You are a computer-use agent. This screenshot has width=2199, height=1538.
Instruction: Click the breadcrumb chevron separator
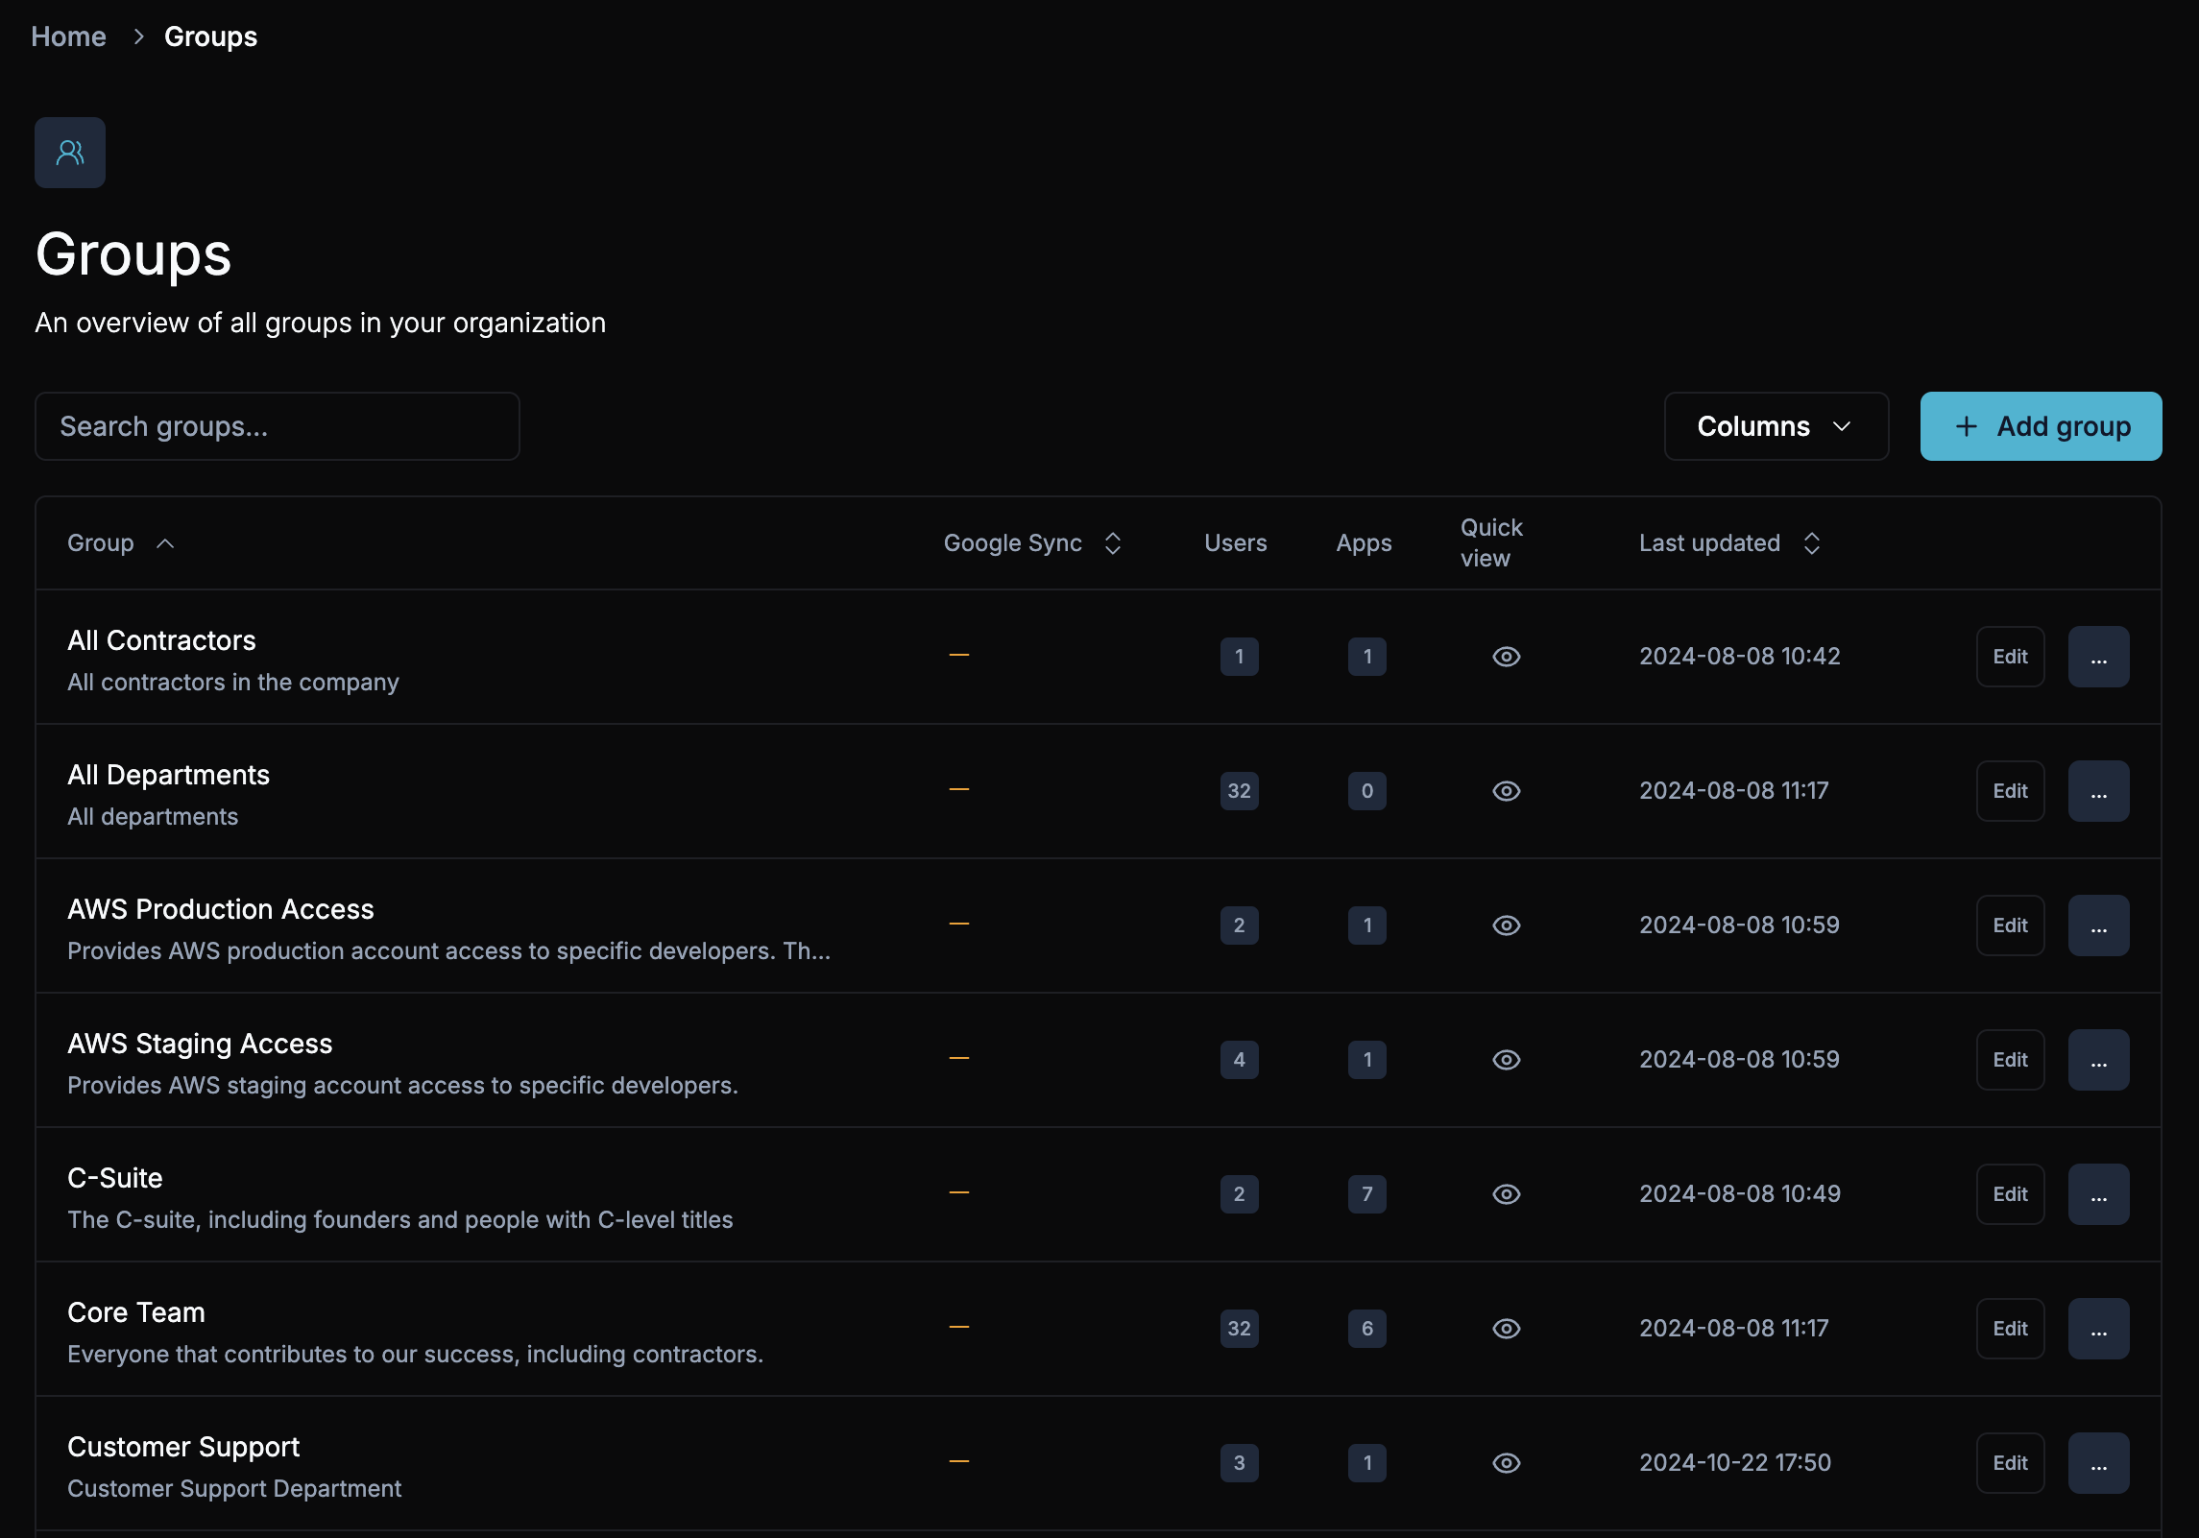(x=138, y=36)
